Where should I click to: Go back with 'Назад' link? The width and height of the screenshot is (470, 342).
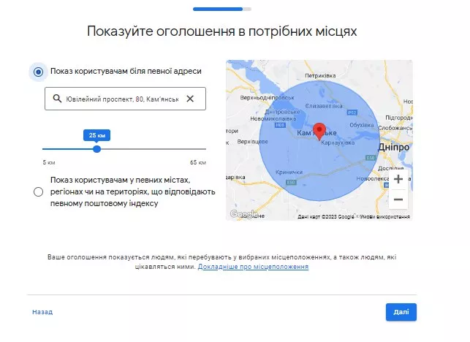click(x=42, y=312)
